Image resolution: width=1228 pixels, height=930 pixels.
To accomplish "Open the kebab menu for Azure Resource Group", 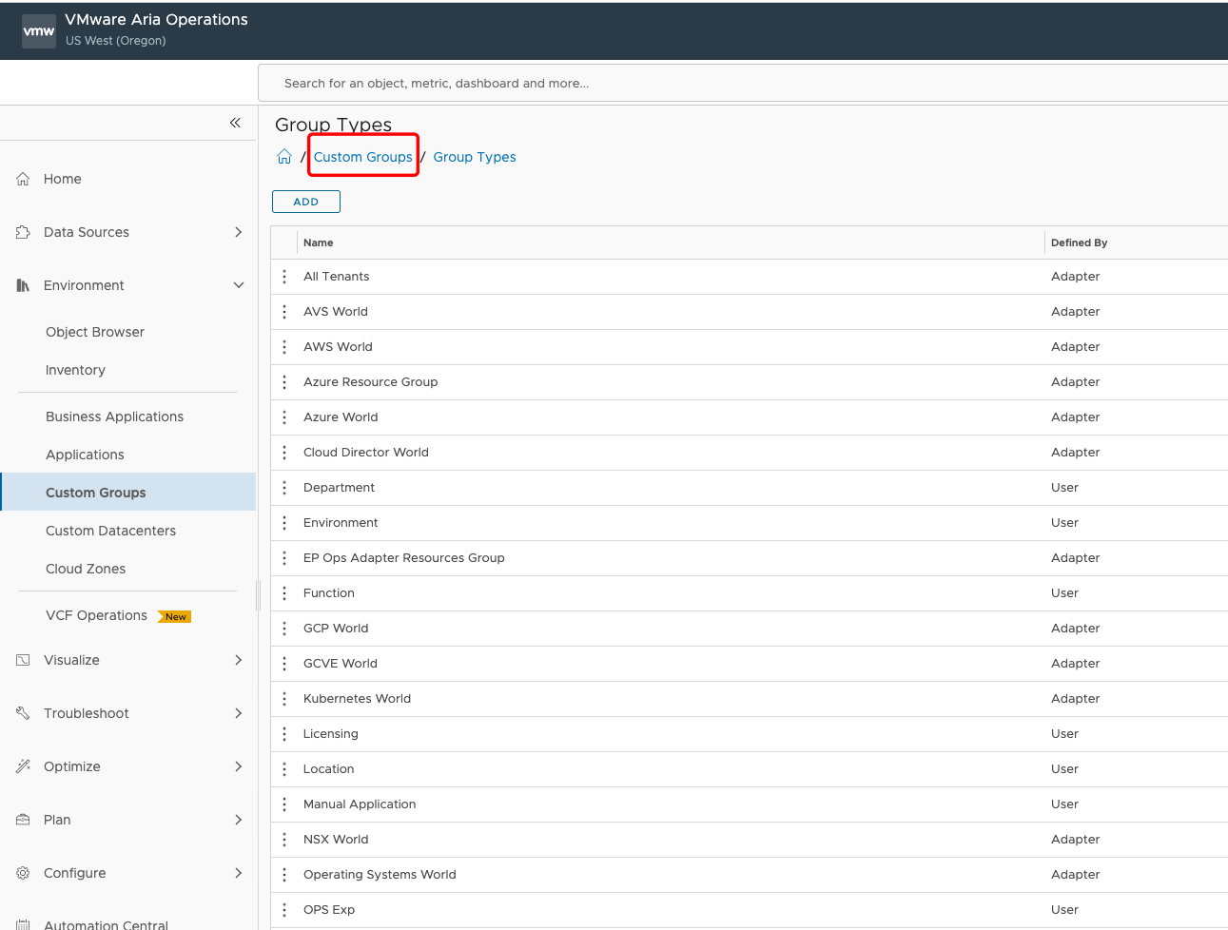I will point(284,382).
